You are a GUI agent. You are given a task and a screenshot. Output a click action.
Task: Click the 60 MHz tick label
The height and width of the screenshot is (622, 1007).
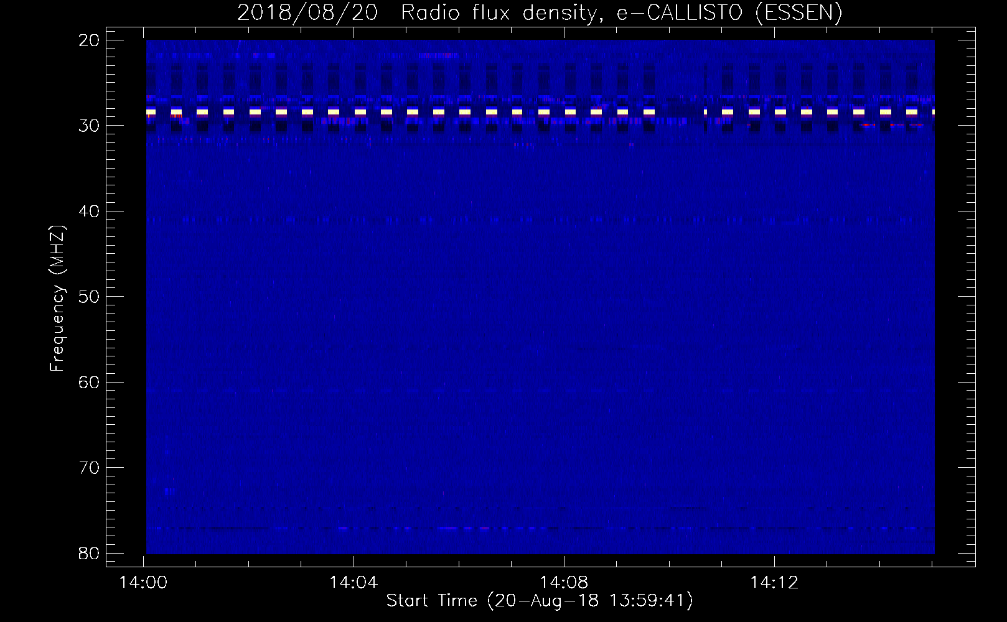[89, 382]
